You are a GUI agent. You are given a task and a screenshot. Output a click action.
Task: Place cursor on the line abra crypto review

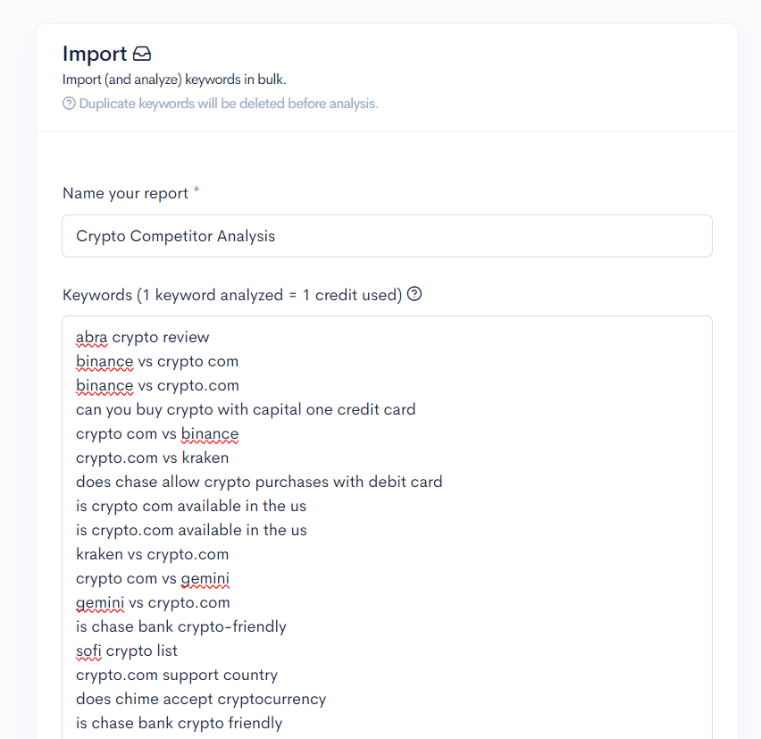click(142, 337)
